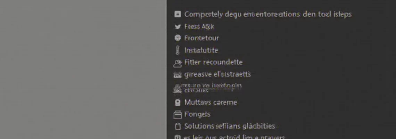Select the Fongels menu entry

(197, 114)
